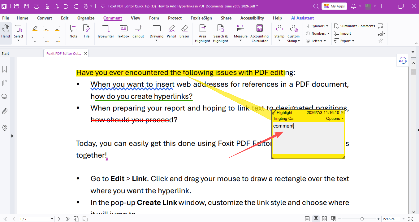Switch to the Home tab
This screenshot has height=222, width=419.
tap(23, 18)
